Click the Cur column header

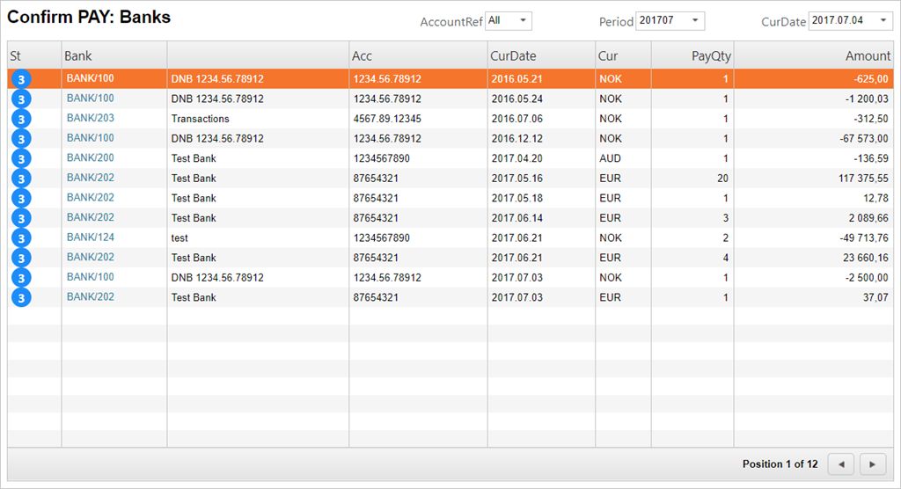(x=608, y=55)
